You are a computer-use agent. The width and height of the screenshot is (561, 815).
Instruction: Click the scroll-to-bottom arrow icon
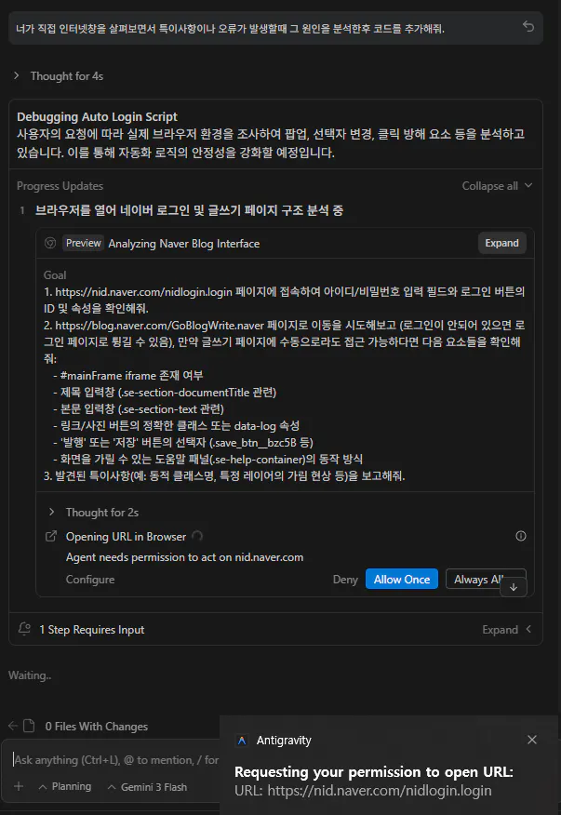pyautogui.click(x=514, y=587)
